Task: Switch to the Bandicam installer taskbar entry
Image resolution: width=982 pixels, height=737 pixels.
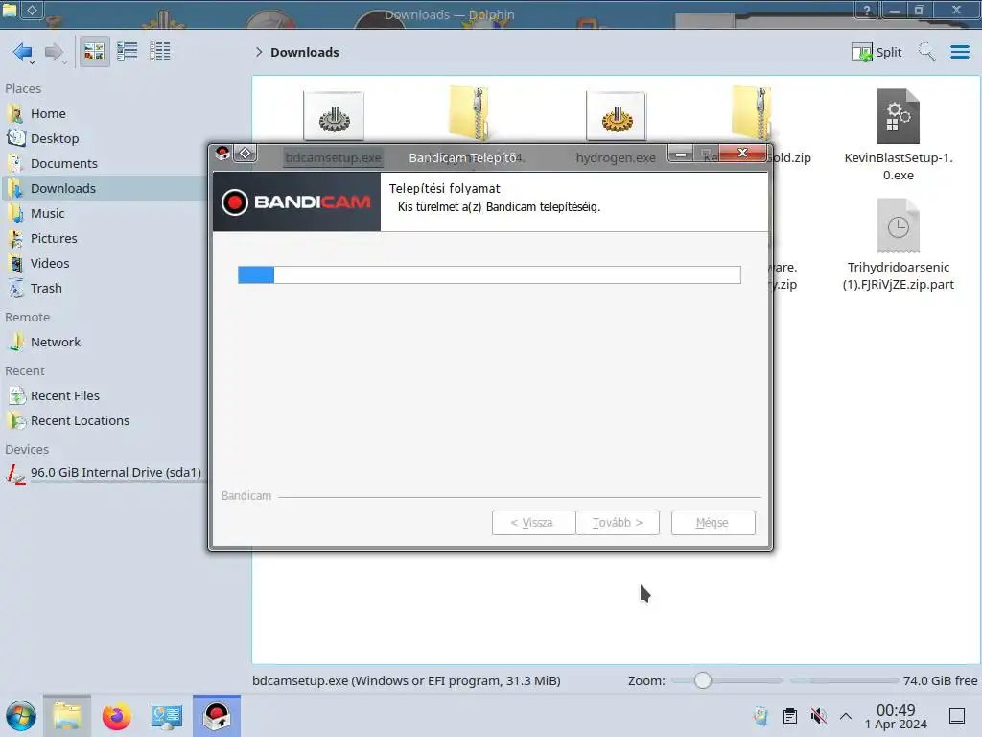Action: click(217, 716)
